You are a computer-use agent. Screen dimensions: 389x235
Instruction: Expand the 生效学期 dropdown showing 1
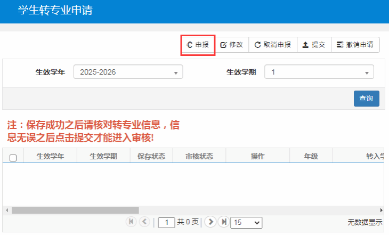[x=320, y=72]
